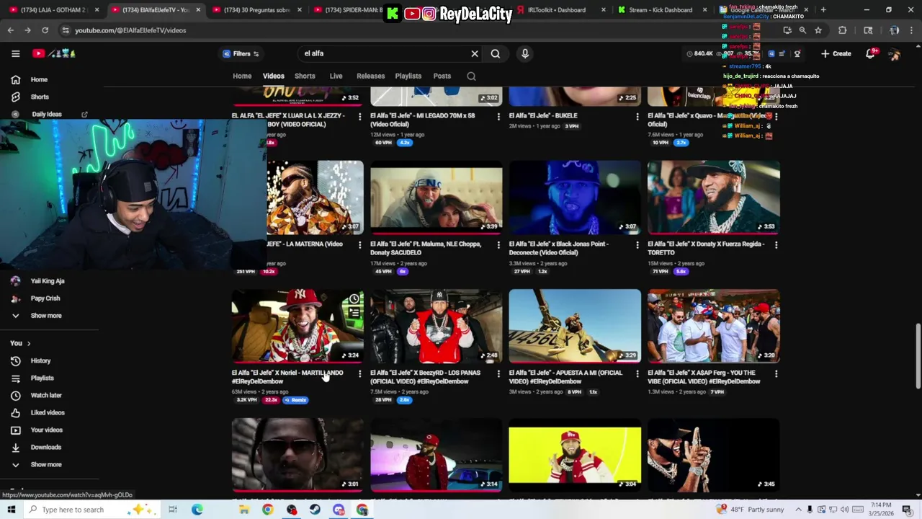Viewport: 922px width, 519px height.
Task: Launch Microsoft Edge from the taskbar
Action: tap(197, 510)
